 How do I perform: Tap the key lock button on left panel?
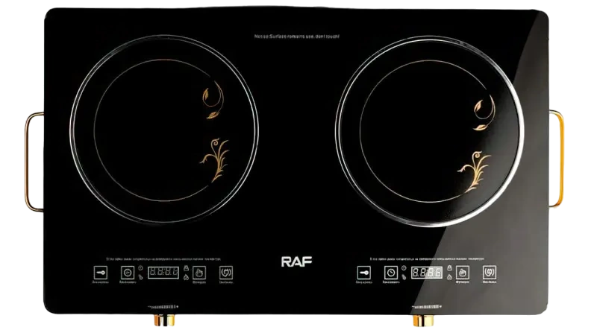click(x=101, y=273)
